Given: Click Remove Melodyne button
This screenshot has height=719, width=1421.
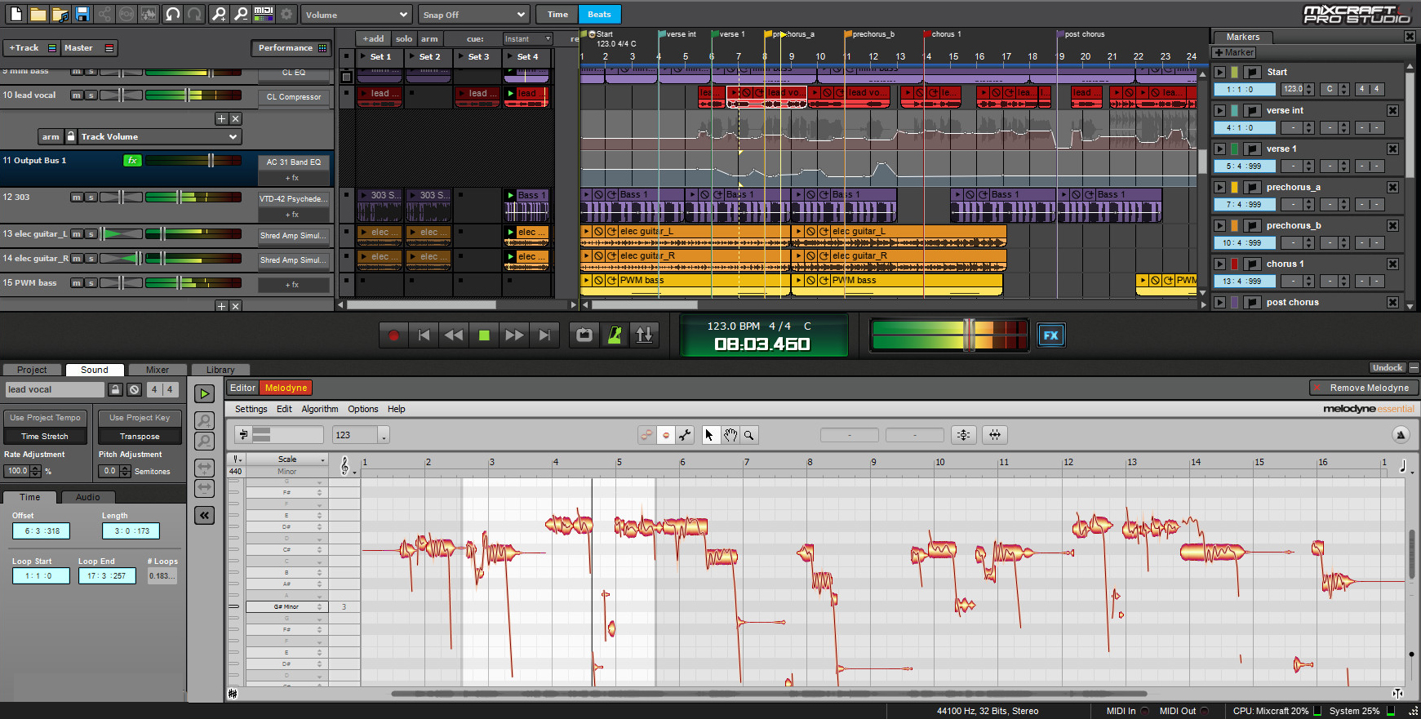Looking at the screenshot, I should 1362,388.
